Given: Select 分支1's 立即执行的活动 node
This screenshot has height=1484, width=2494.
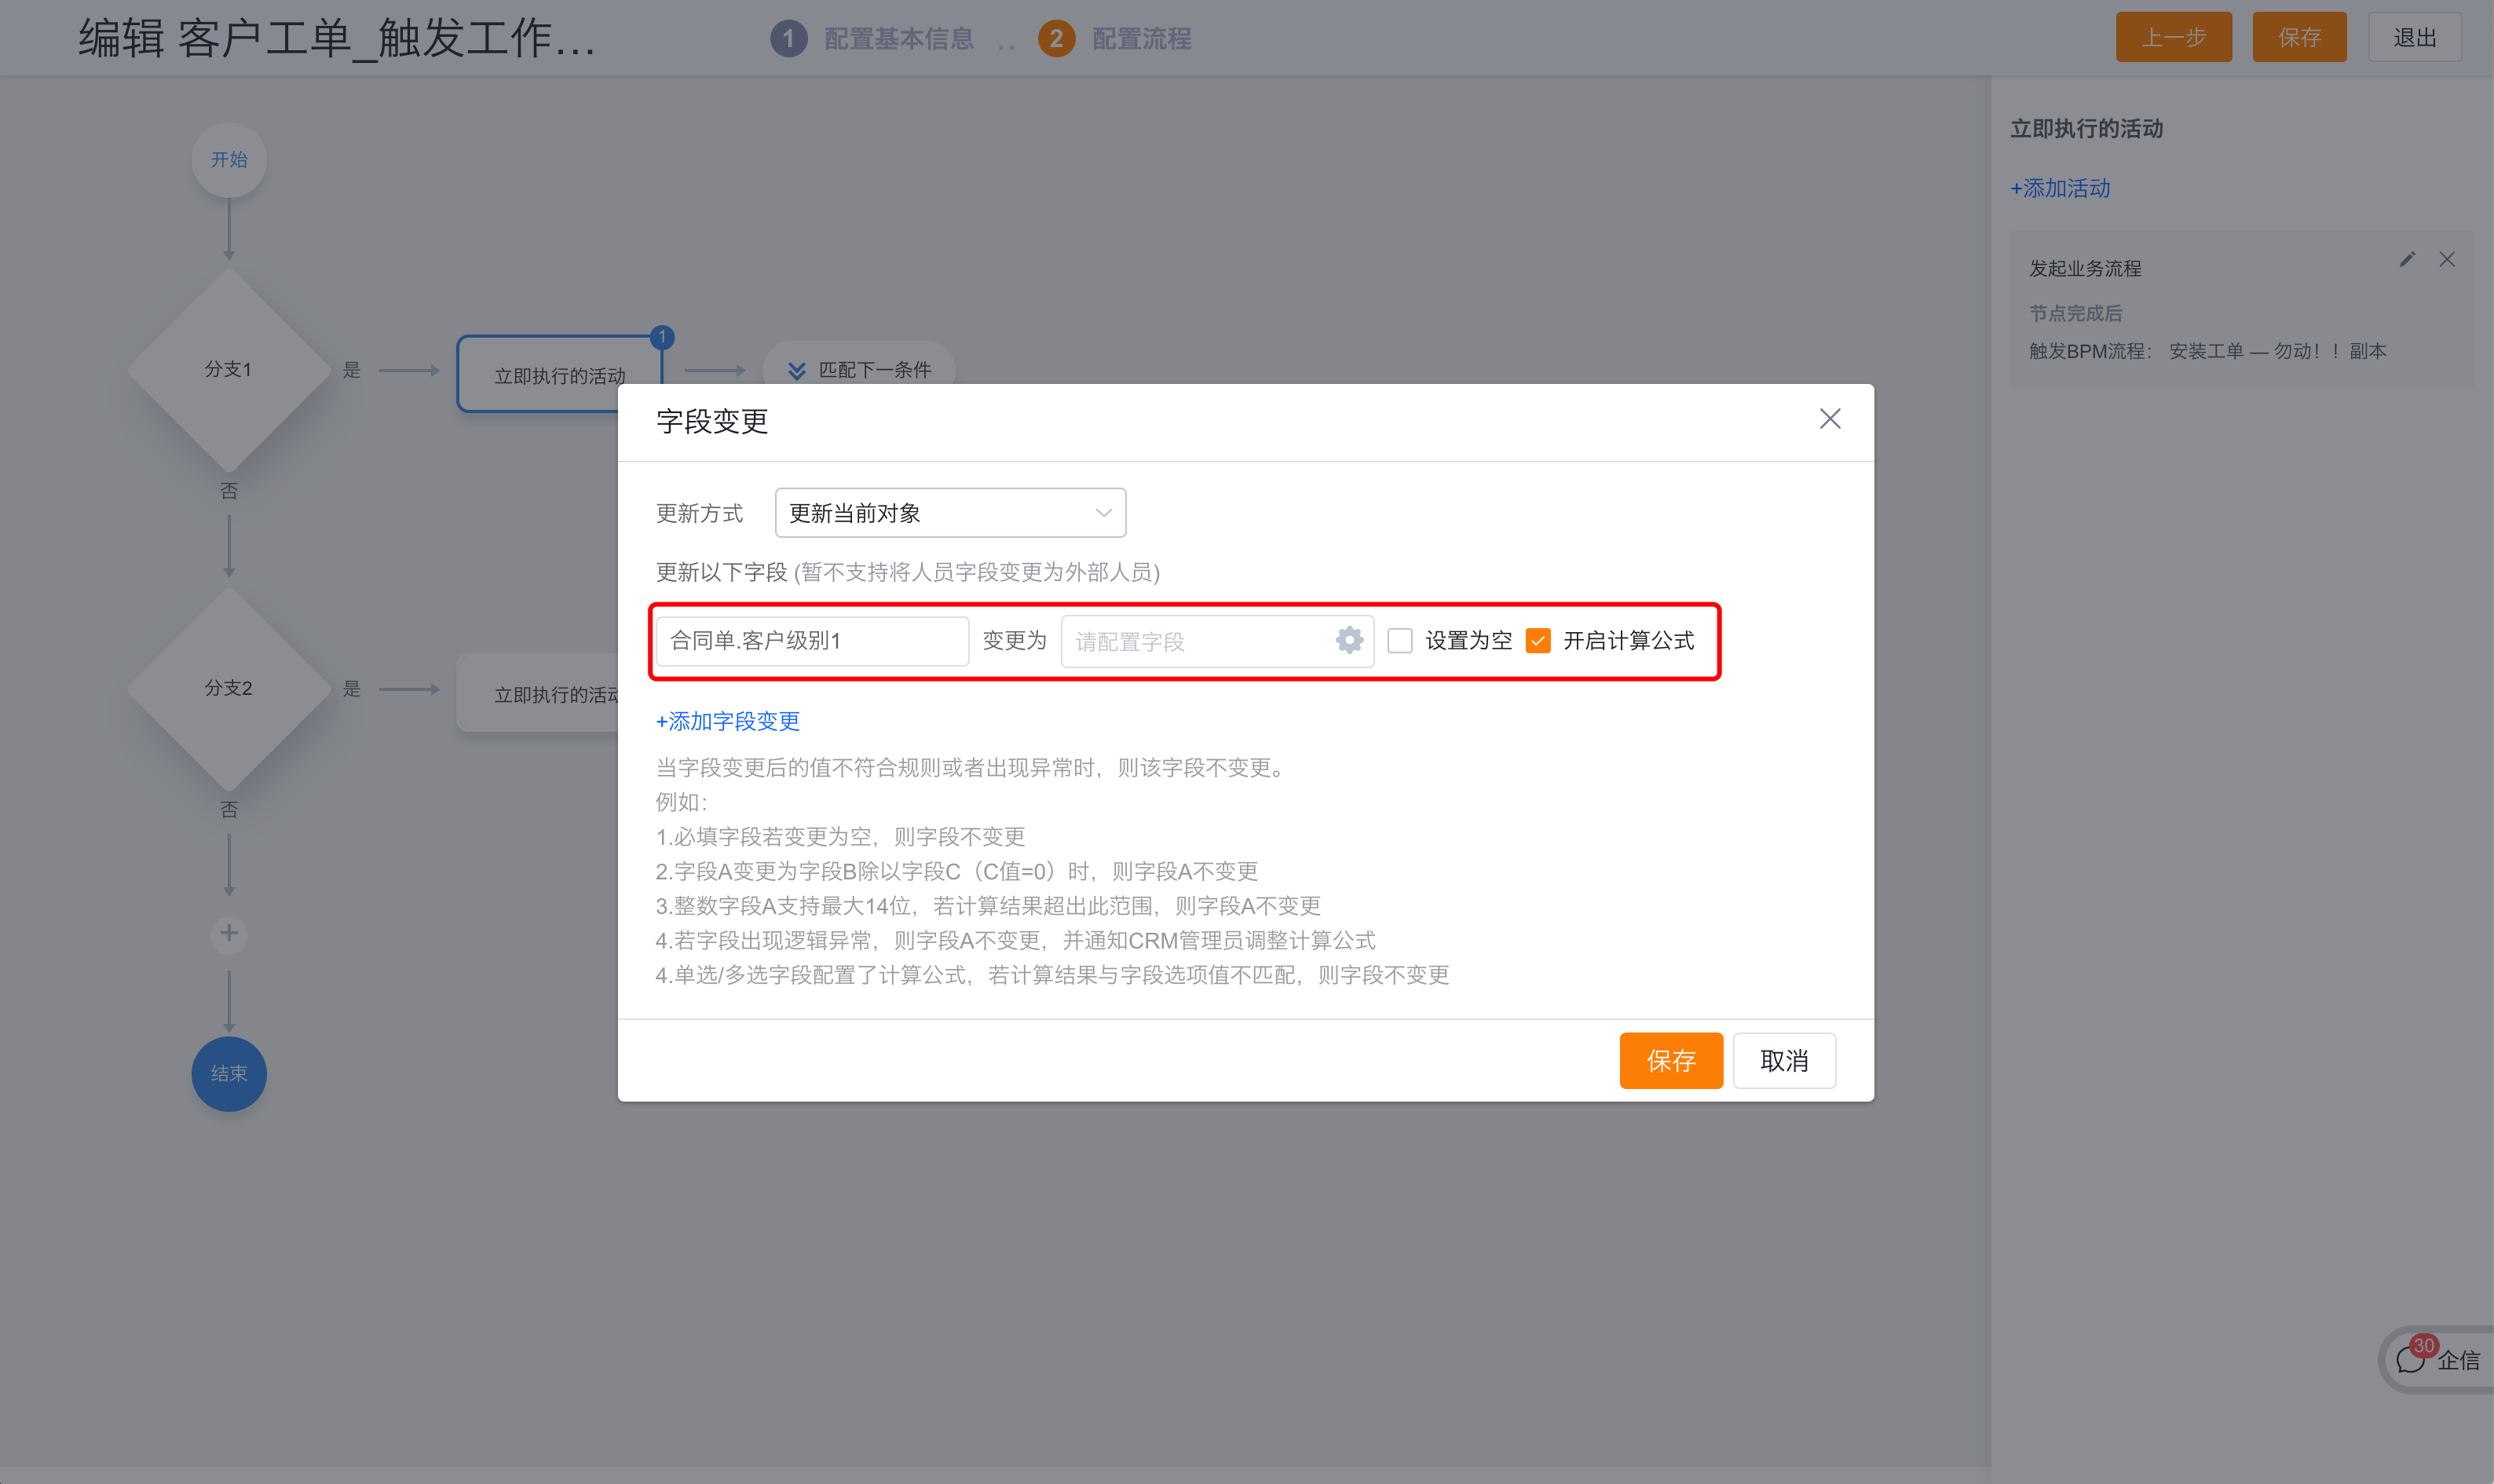Looking at the screenshot, I should tap(560, 374).
